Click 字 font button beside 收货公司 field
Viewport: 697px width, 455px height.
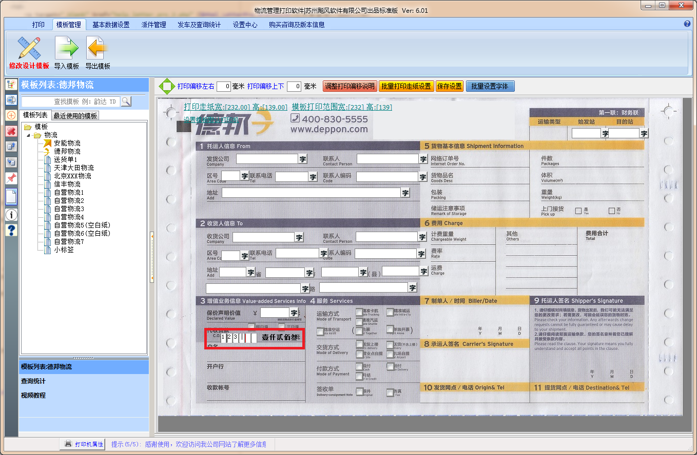point(299,237)
